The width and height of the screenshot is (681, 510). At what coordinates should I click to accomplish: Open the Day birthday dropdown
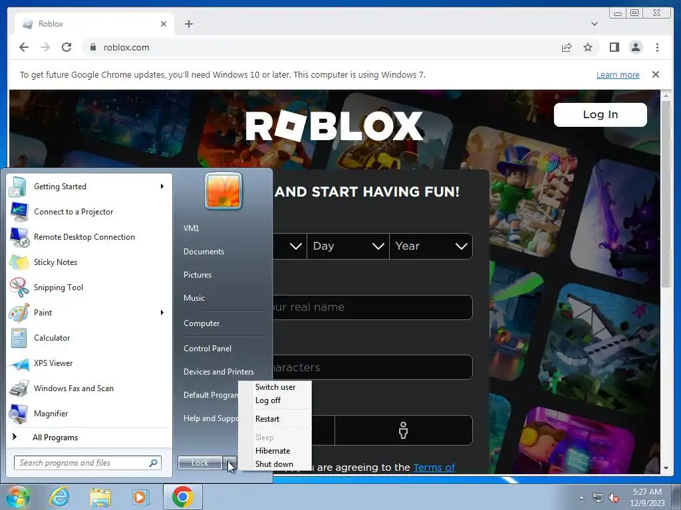click(348, 246)
